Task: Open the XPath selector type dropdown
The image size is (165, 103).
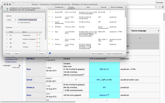Action: [11, 20]
